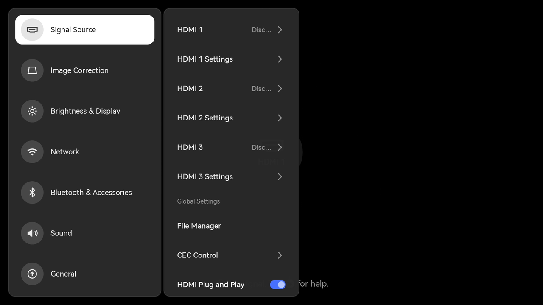Expand HDMI 3 Settings chevron

(x=280, y=177)
